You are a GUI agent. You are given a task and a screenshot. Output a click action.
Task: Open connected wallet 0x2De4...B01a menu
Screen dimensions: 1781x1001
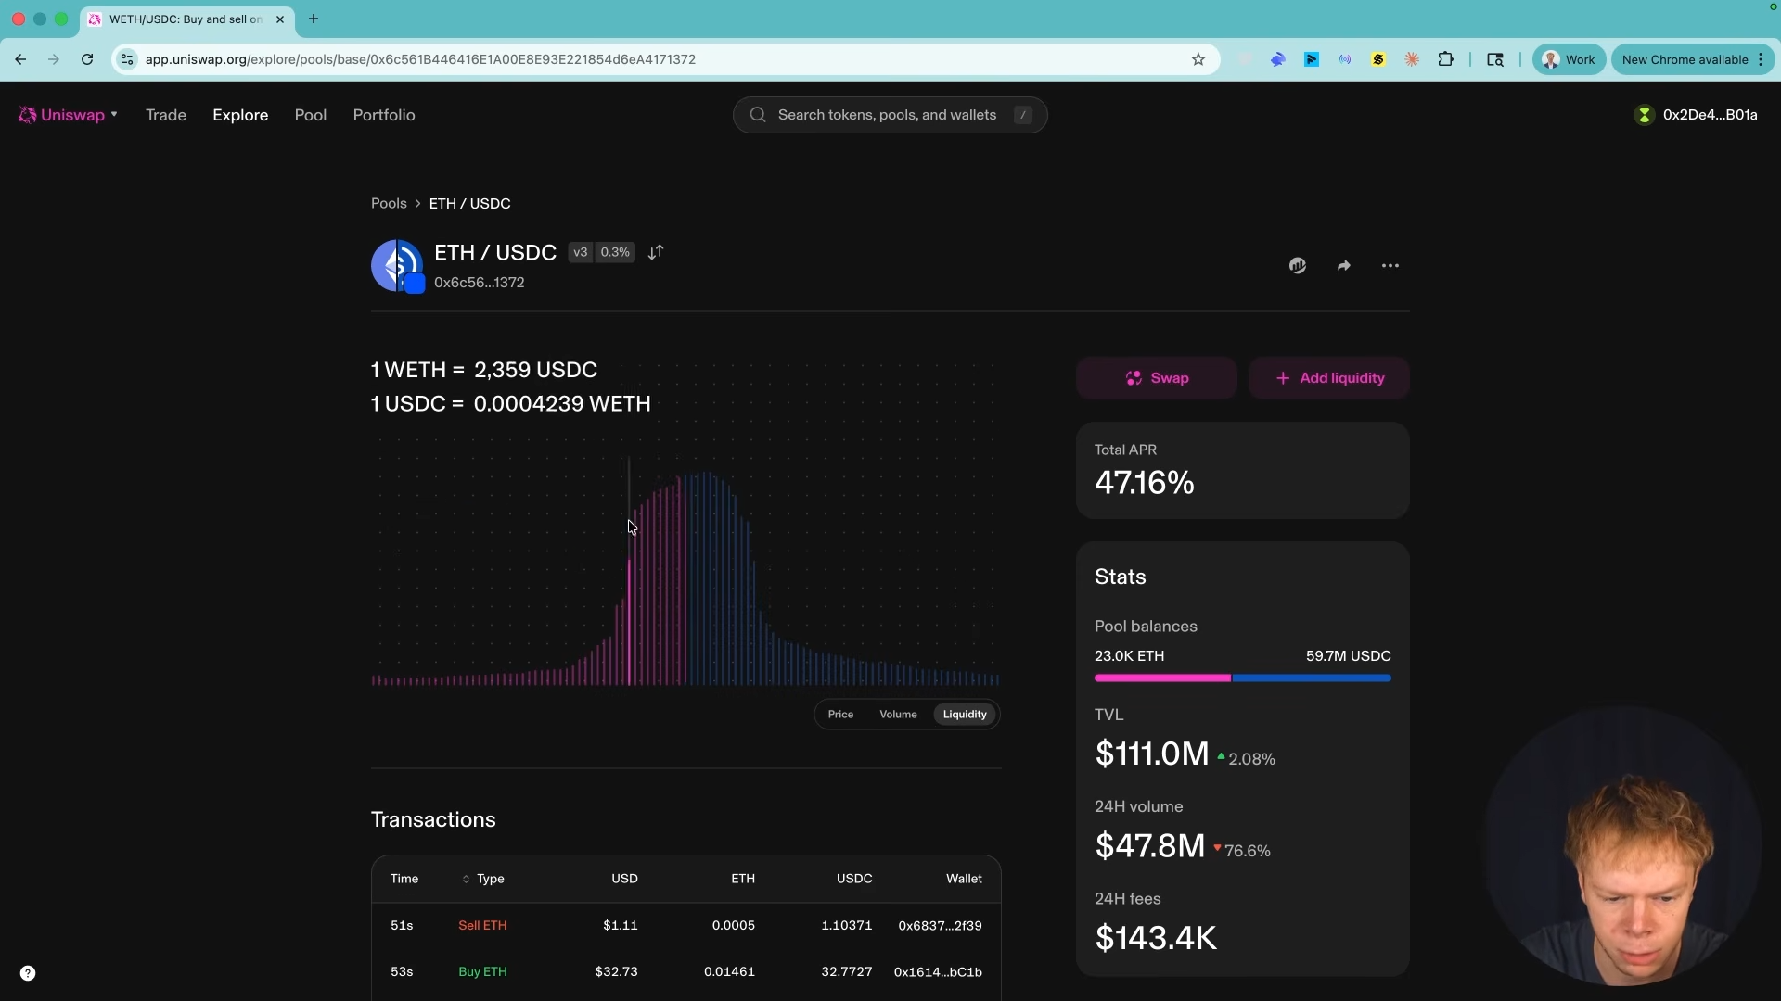pyautogui.click(x=1696, y=115)
